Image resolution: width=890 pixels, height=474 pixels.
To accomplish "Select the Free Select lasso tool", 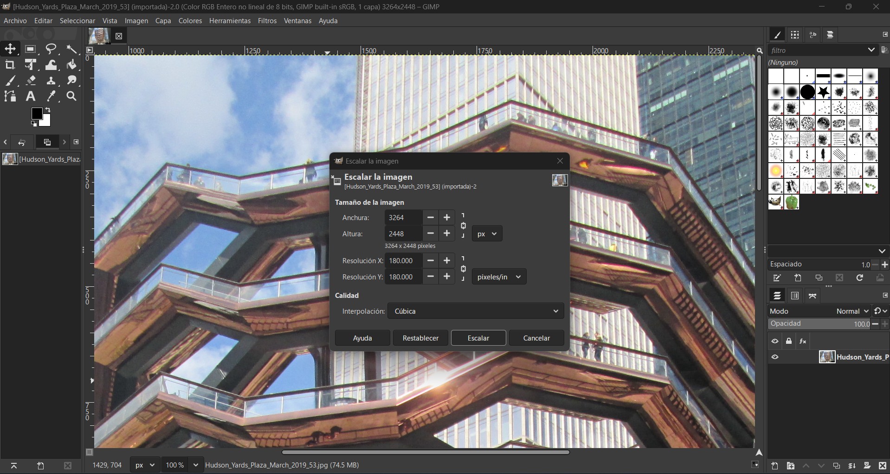I will point(51,49).
